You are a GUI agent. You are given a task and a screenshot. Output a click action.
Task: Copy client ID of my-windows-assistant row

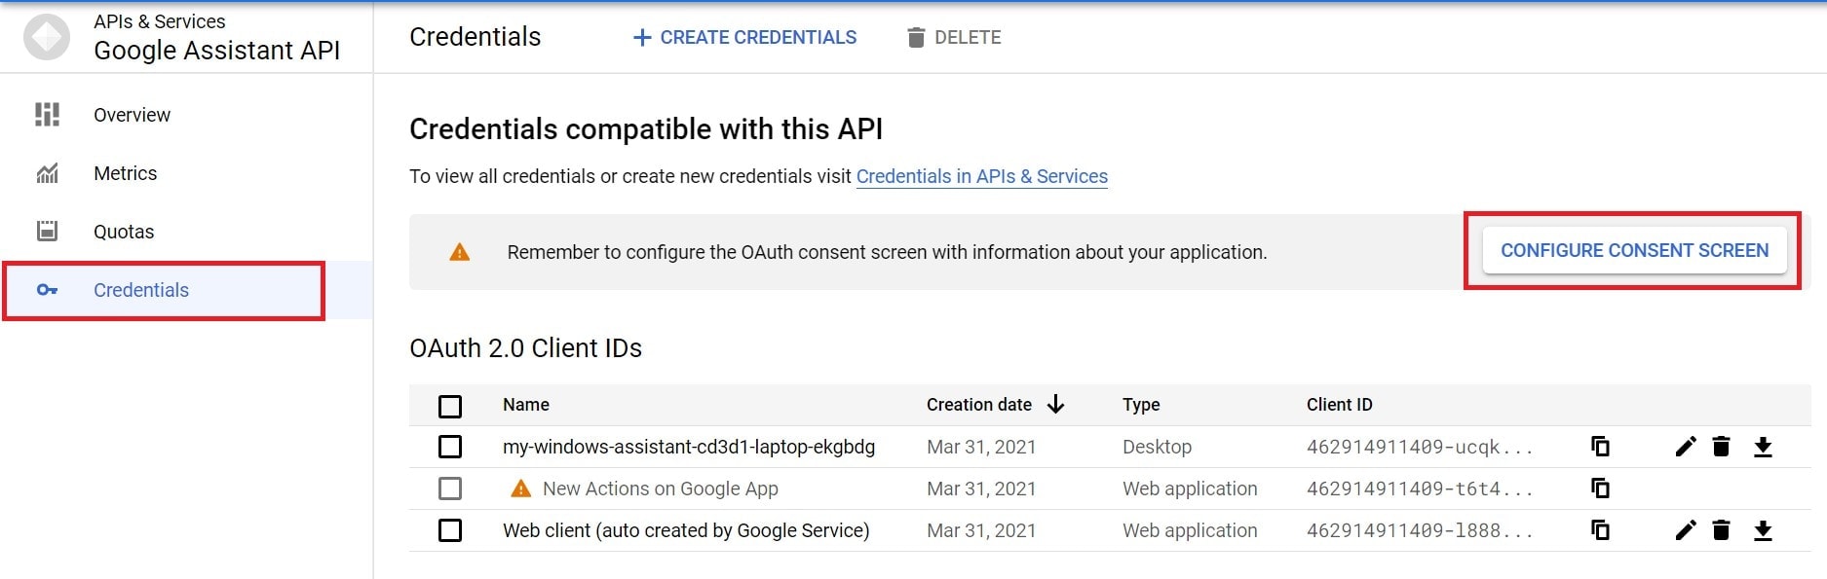1600,446
